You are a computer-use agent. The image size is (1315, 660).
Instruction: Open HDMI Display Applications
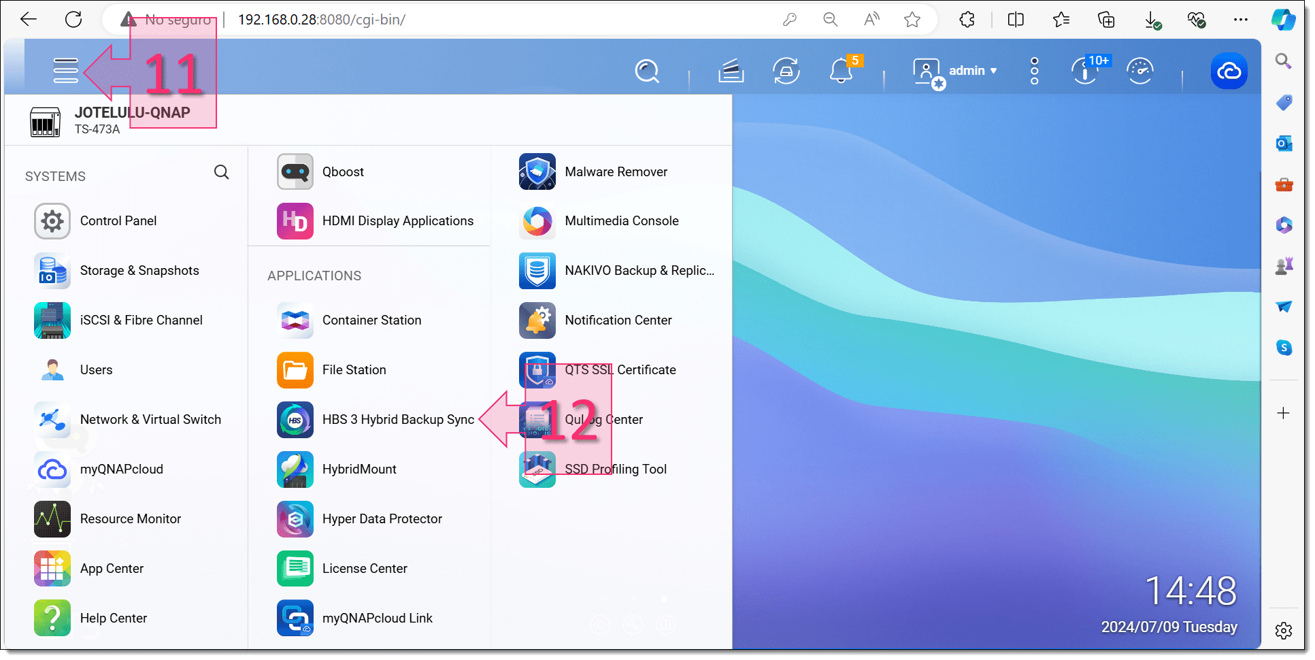pos(376,221)
